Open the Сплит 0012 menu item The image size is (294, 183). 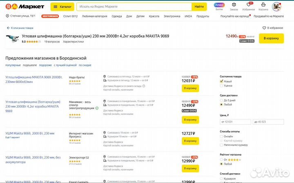click(x=70, y=16)
